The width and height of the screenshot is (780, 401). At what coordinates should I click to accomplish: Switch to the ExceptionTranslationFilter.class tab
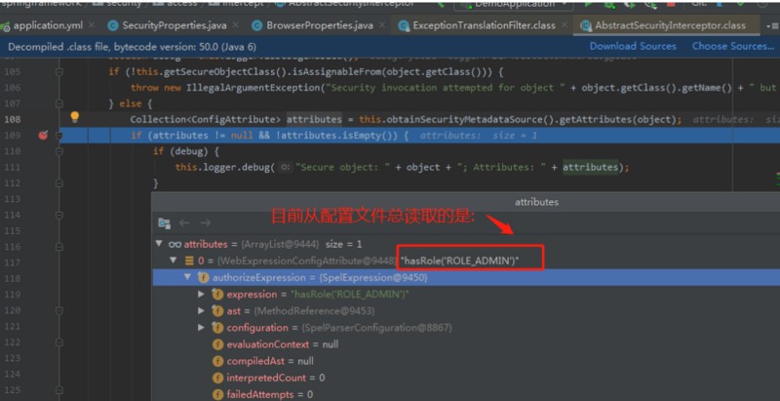tap(483, 25)
